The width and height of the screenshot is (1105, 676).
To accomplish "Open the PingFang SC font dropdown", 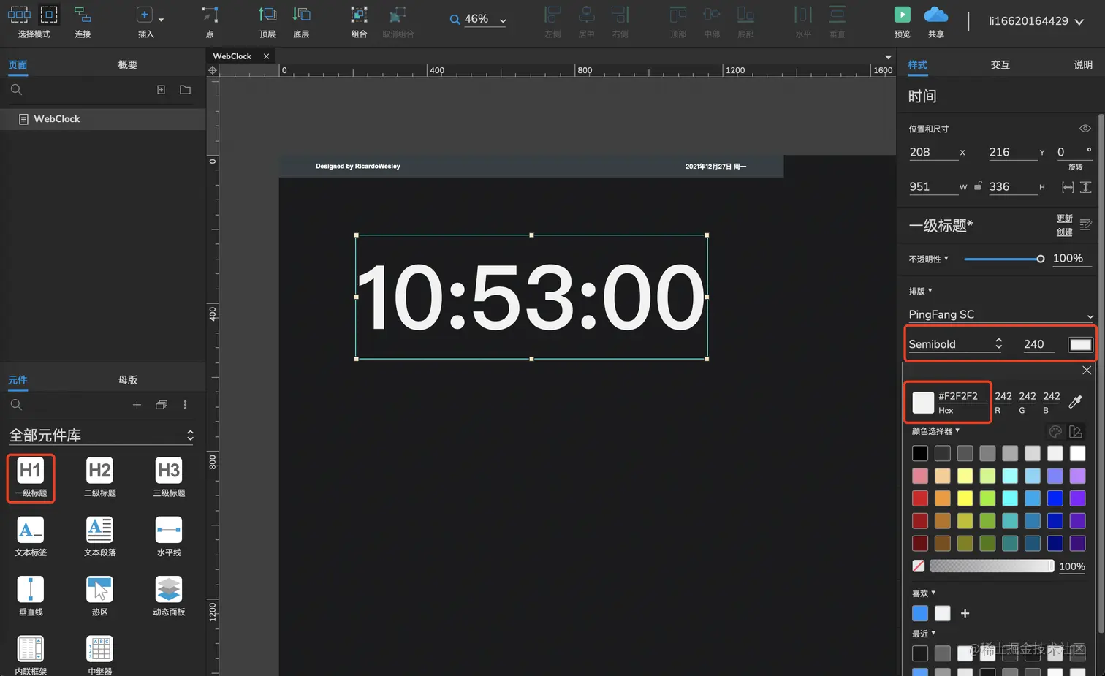I will tap(1001, 314).
